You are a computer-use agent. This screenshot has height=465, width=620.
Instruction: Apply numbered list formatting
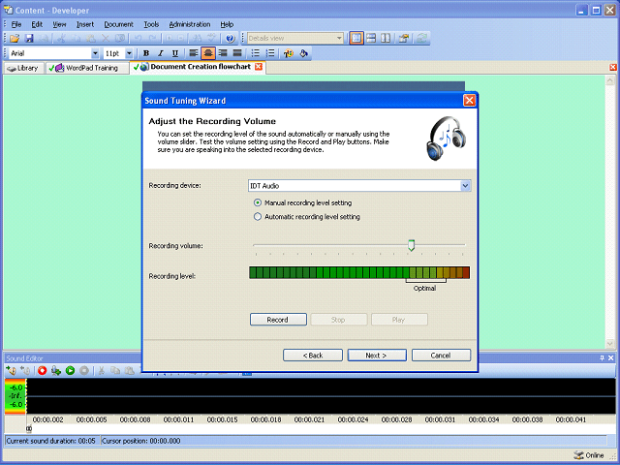(x=270, y=53)
